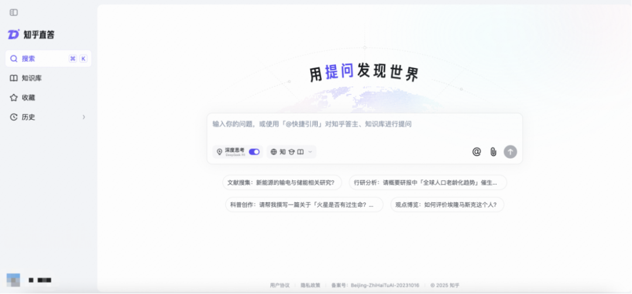Click the globe web source icon
This screenshot has height=294, width=632.
click(274, 152)
